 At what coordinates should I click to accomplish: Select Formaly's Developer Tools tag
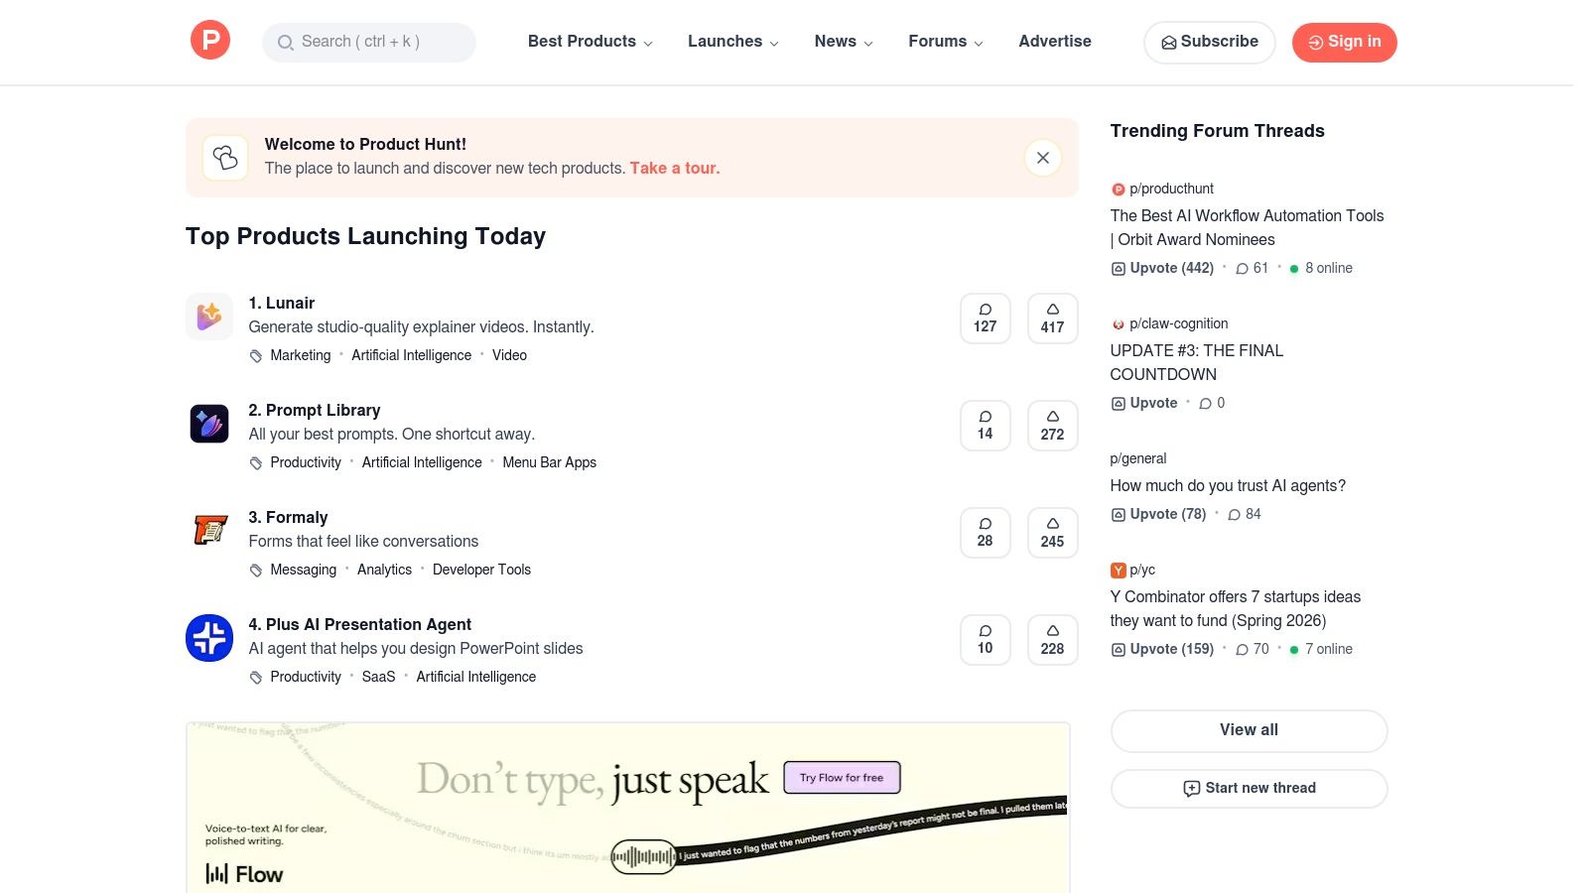pyautogui.click(x=482, y=570)
